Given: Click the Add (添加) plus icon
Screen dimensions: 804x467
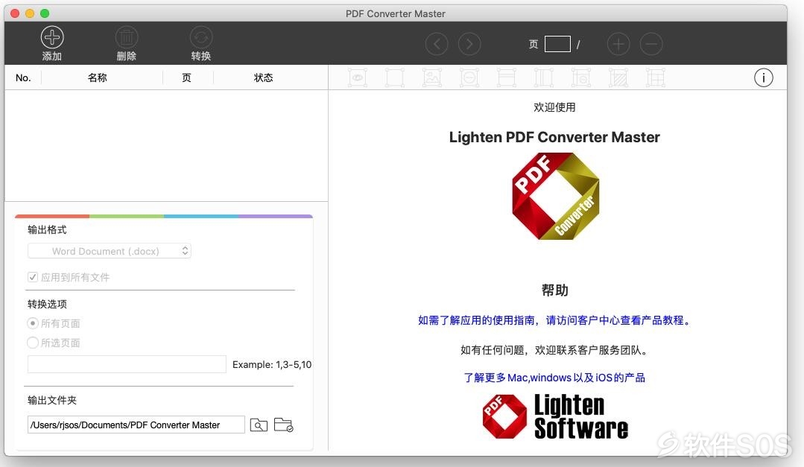Looking at the screenshot, I should 52,37.
